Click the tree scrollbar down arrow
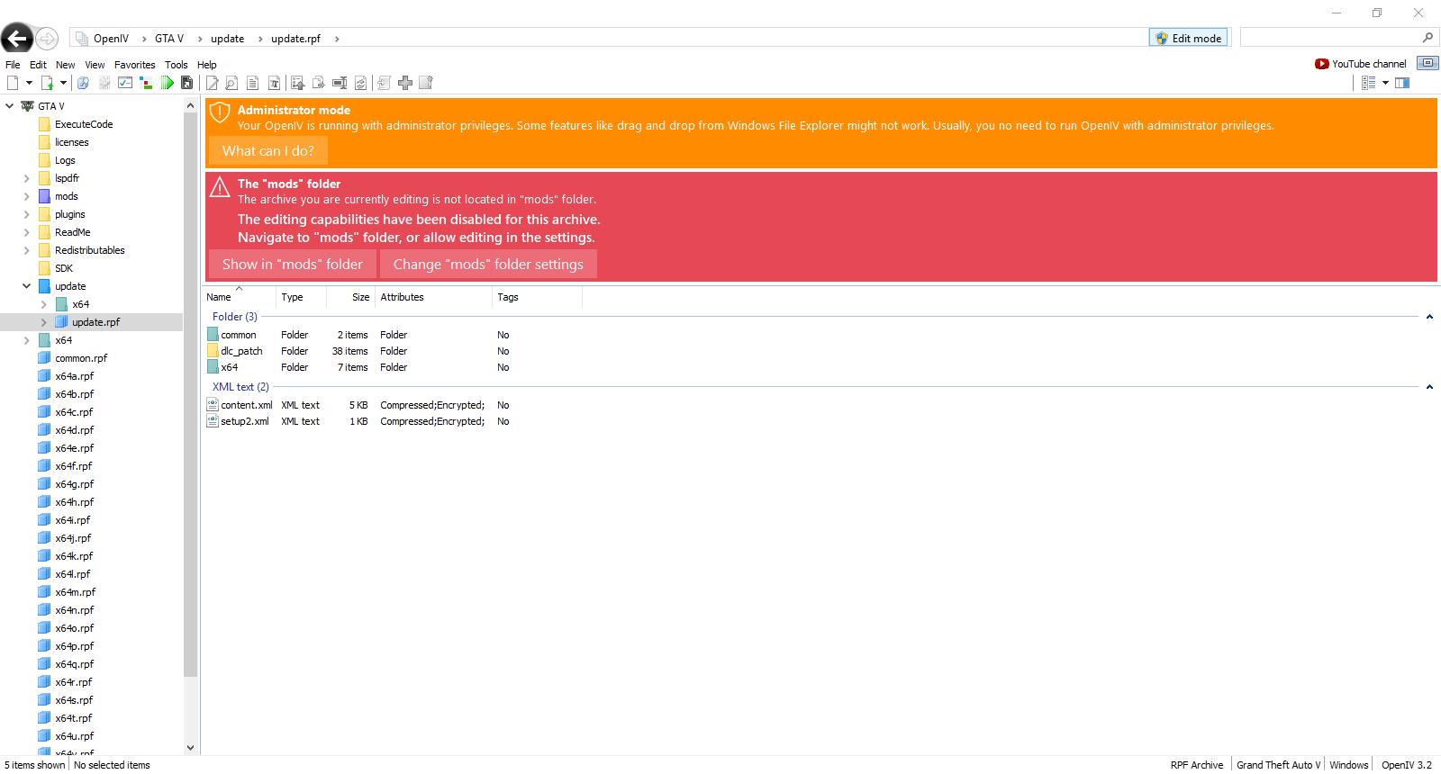The image size is (1441, 774). tap(190, 747)
